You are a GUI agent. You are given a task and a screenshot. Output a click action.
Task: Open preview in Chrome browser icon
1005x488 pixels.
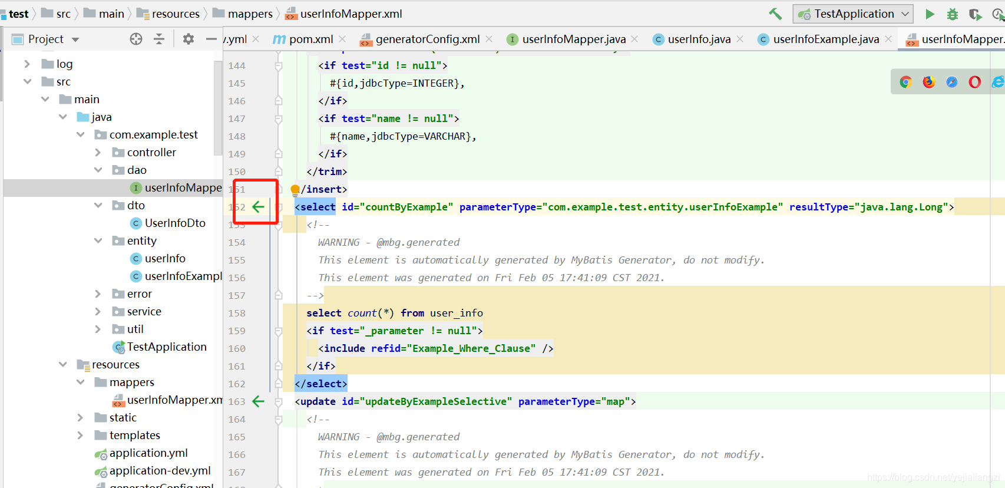pos(905,82)
